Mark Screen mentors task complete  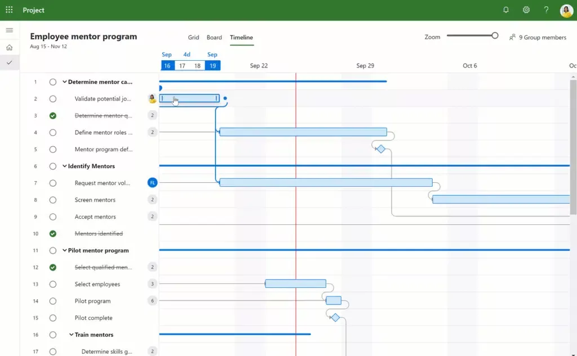pos(52,200)
